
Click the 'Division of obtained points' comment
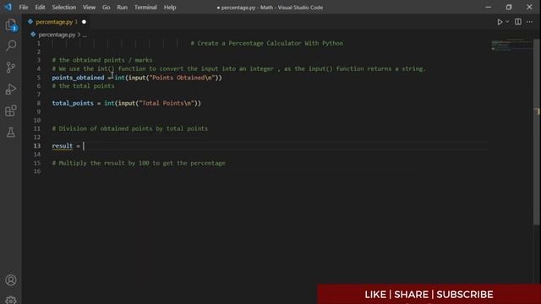click(x=129, y=129)
